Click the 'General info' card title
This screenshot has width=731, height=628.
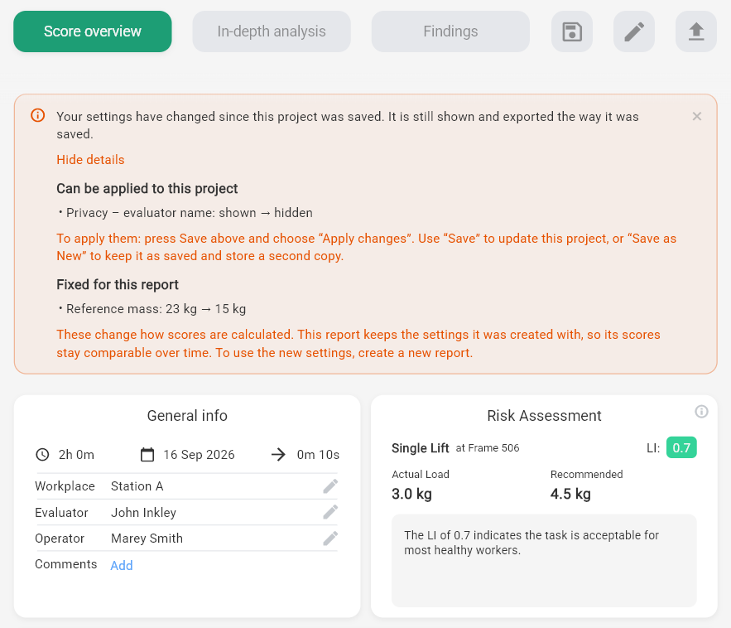pyautogui.click(x=187, y=416)
